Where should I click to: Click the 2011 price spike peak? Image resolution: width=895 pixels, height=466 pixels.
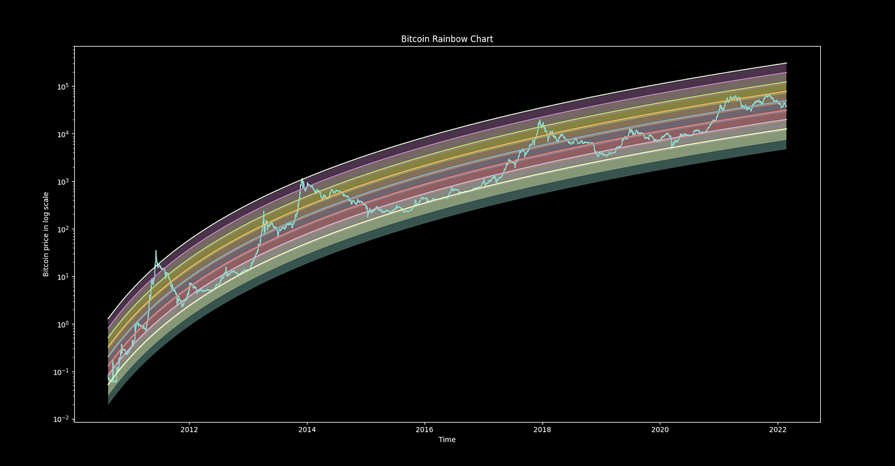(x=156, y=251)
